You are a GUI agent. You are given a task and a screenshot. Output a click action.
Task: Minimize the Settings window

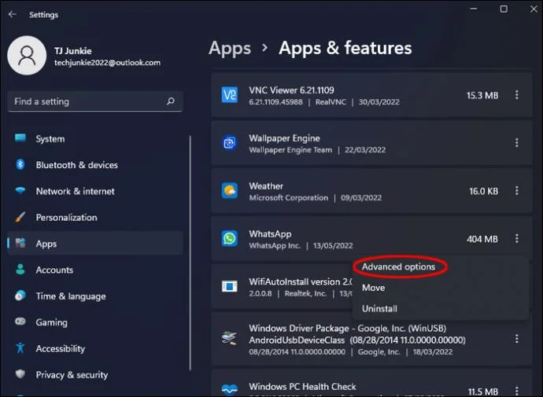coord(474,9)
